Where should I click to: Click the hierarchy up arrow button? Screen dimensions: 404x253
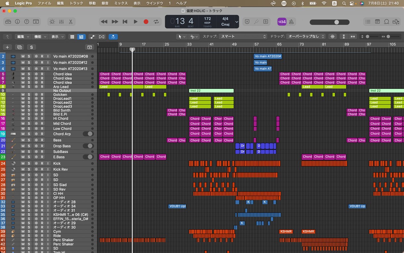pyautogui.click(x=7, y=36)
